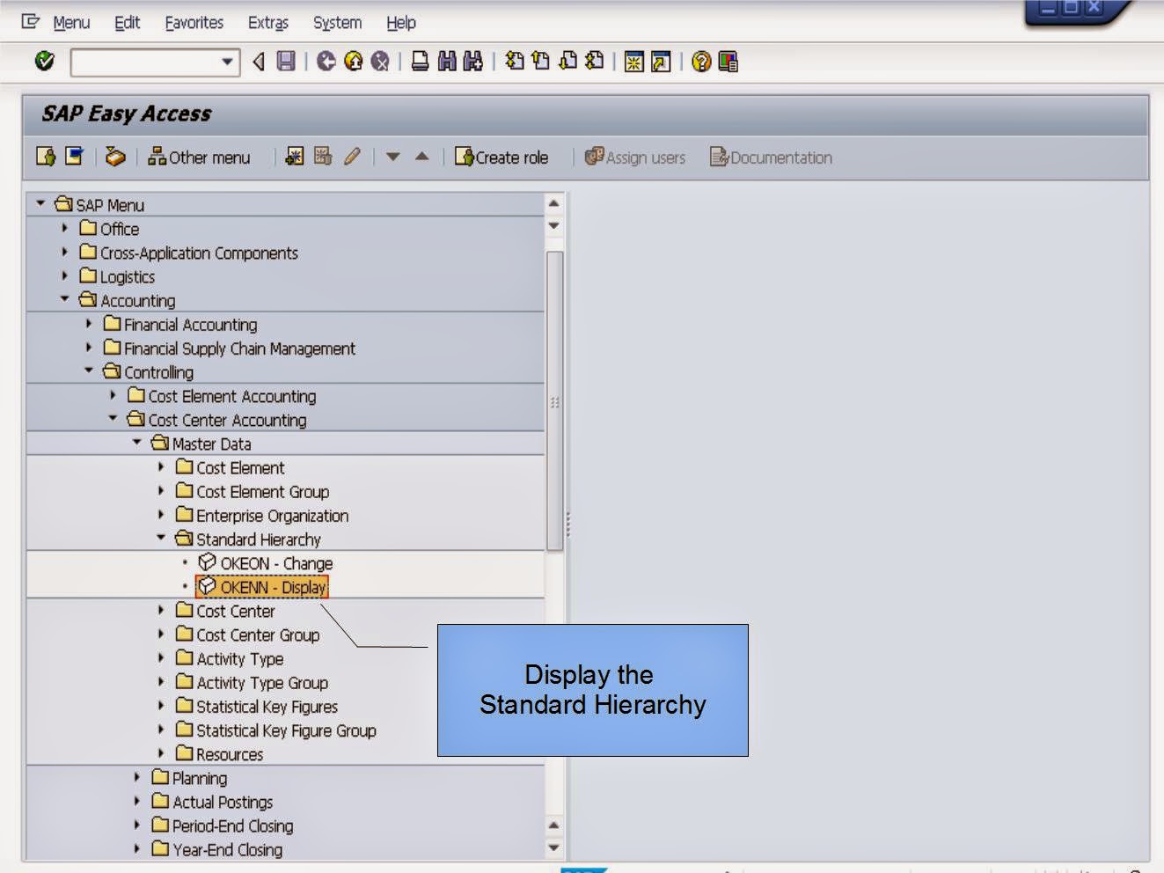This screenshot has width=1164, height=873.
Task: Collapse the Standard Hierarchy folder
Action: click(x=161, y=538)
